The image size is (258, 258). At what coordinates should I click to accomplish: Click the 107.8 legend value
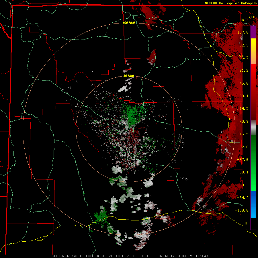[x=243, y=32]
